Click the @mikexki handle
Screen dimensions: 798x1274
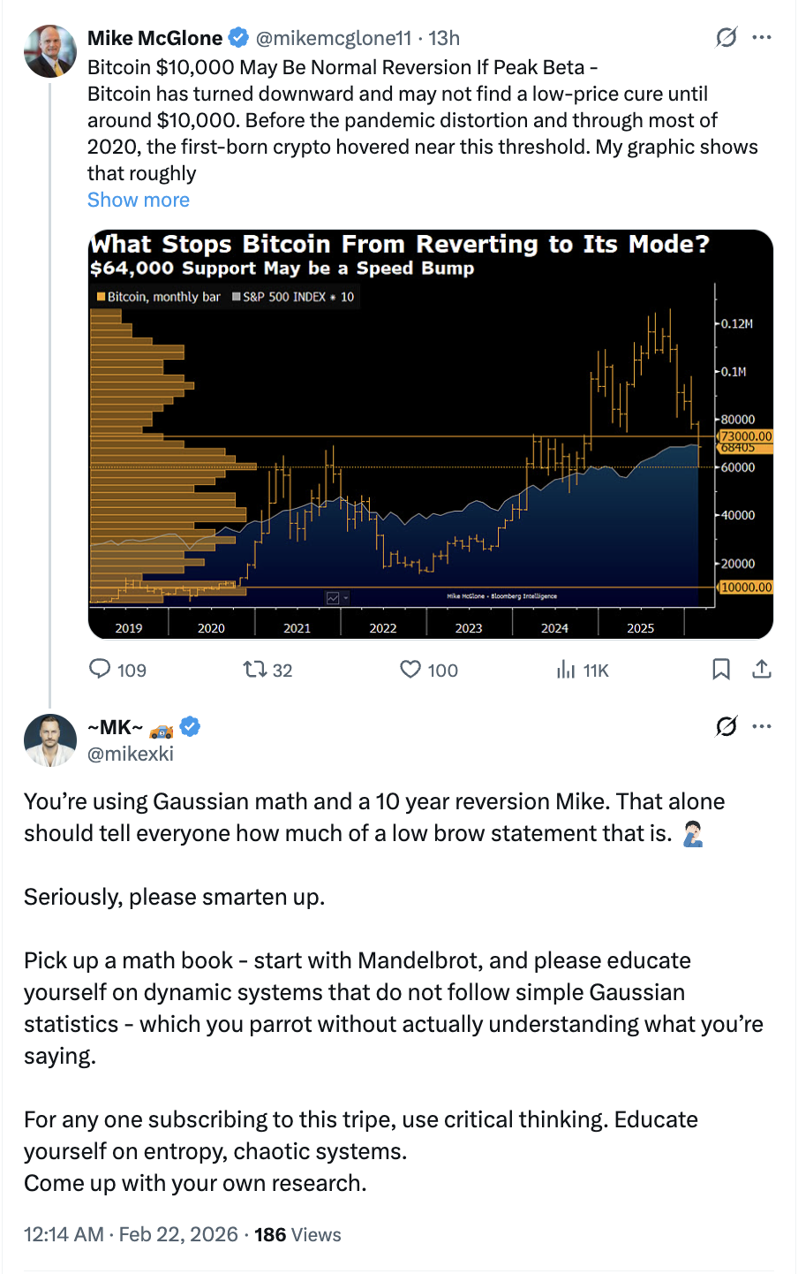coord(131,754)
